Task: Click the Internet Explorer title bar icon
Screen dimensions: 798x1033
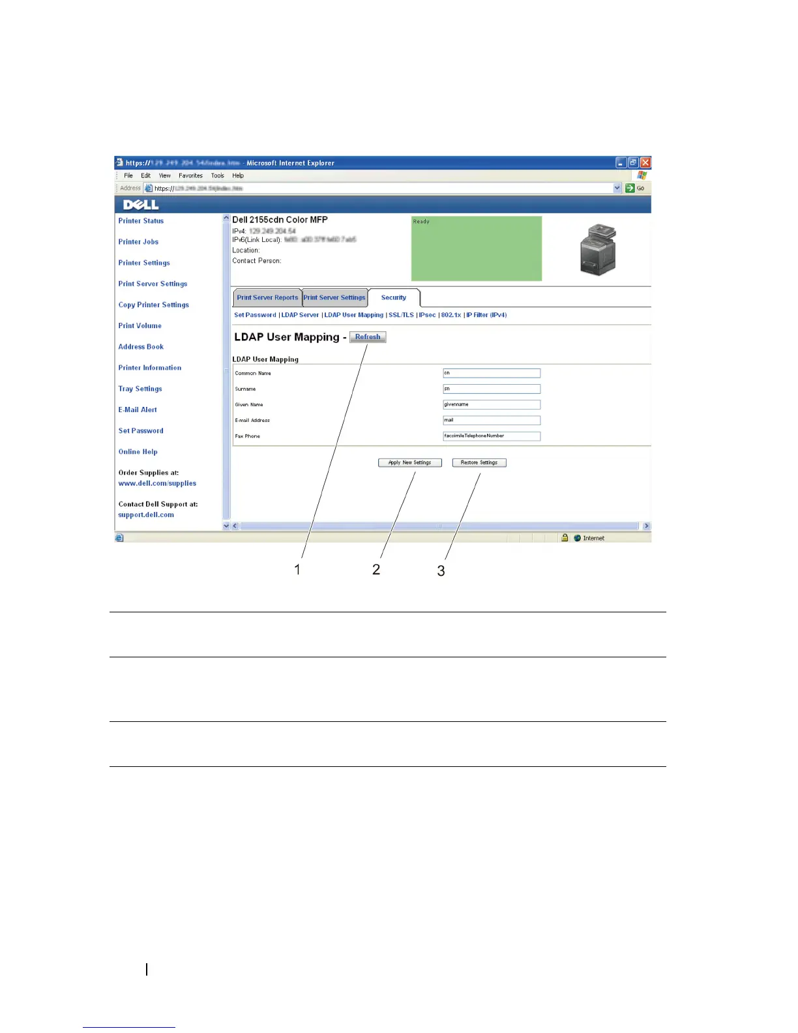Action: pos(119,163)
